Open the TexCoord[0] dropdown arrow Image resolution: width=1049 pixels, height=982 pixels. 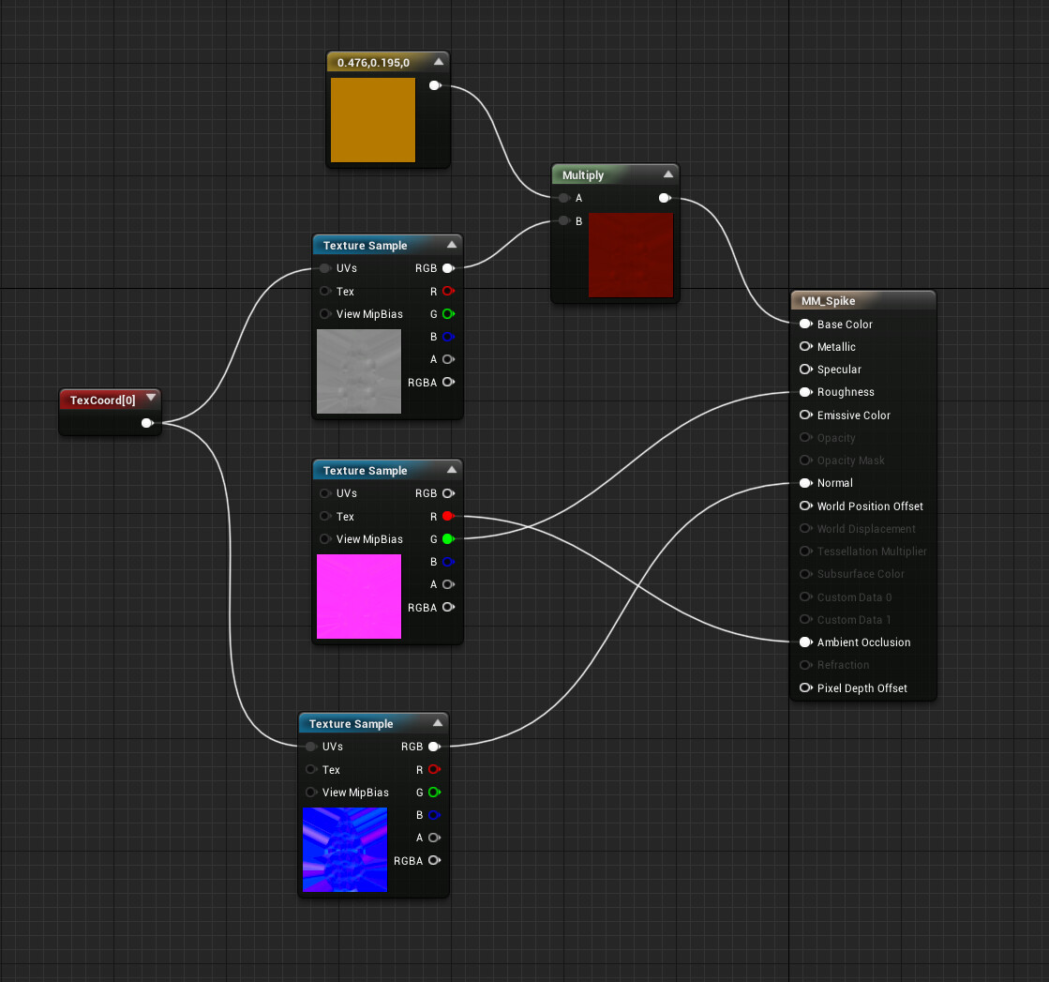pos(151,397)
